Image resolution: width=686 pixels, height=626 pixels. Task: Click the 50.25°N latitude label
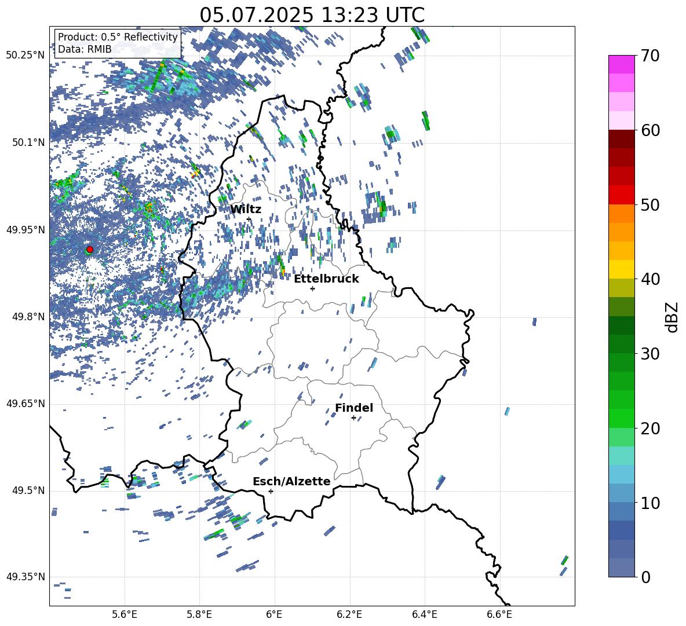pyautogui.click(x=26, y=56)
